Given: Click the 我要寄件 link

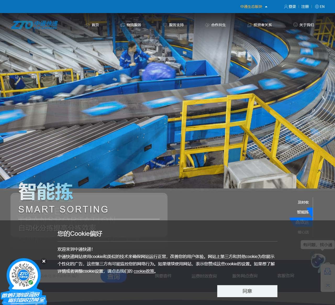Looking at the screenshot, I should coord(163,276).
